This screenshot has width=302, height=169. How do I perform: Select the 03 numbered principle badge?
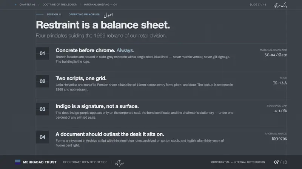[42, 109]
